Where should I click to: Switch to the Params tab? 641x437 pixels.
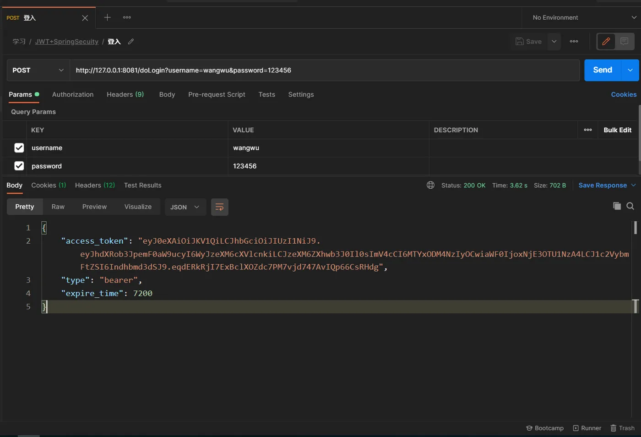[24, 94]
